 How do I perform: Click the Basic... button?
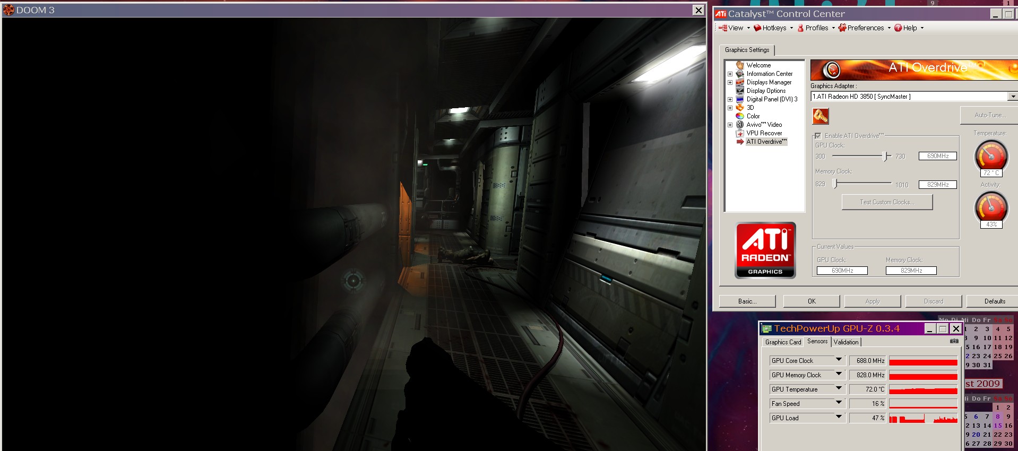[x=747, y=301]
